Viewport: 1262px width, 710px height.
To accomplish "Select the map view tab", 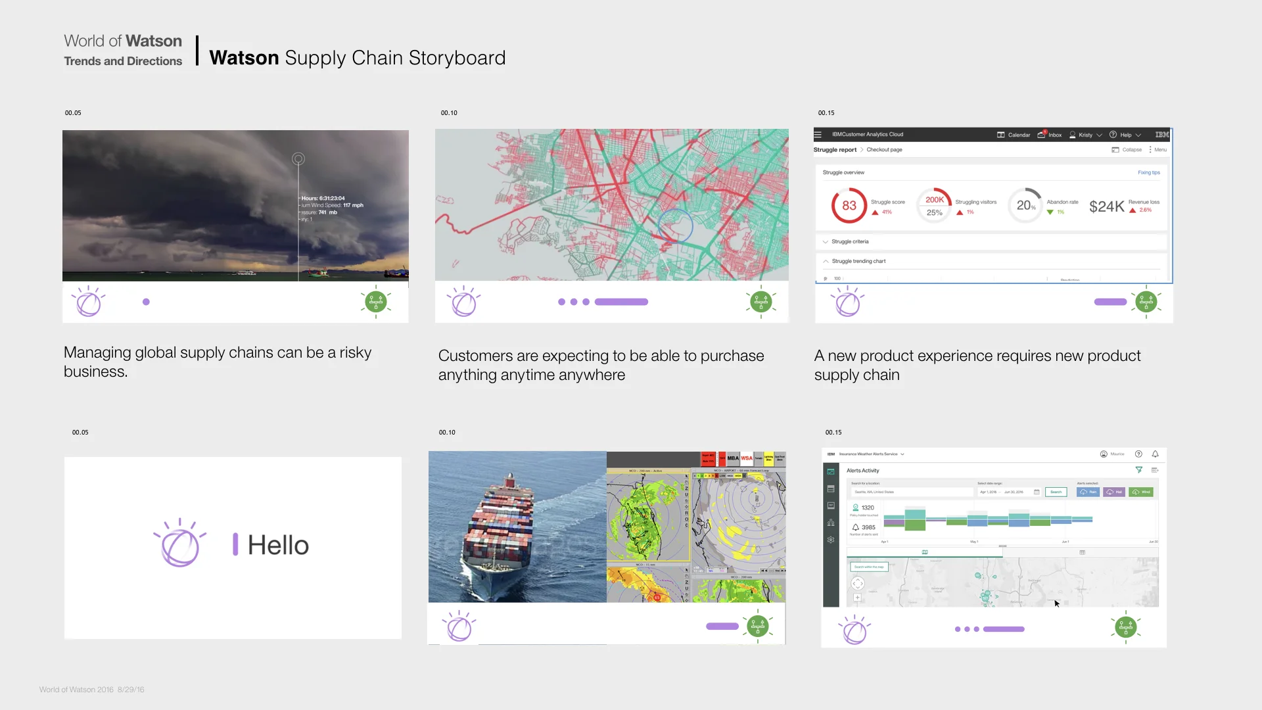I will click(925, 552).
